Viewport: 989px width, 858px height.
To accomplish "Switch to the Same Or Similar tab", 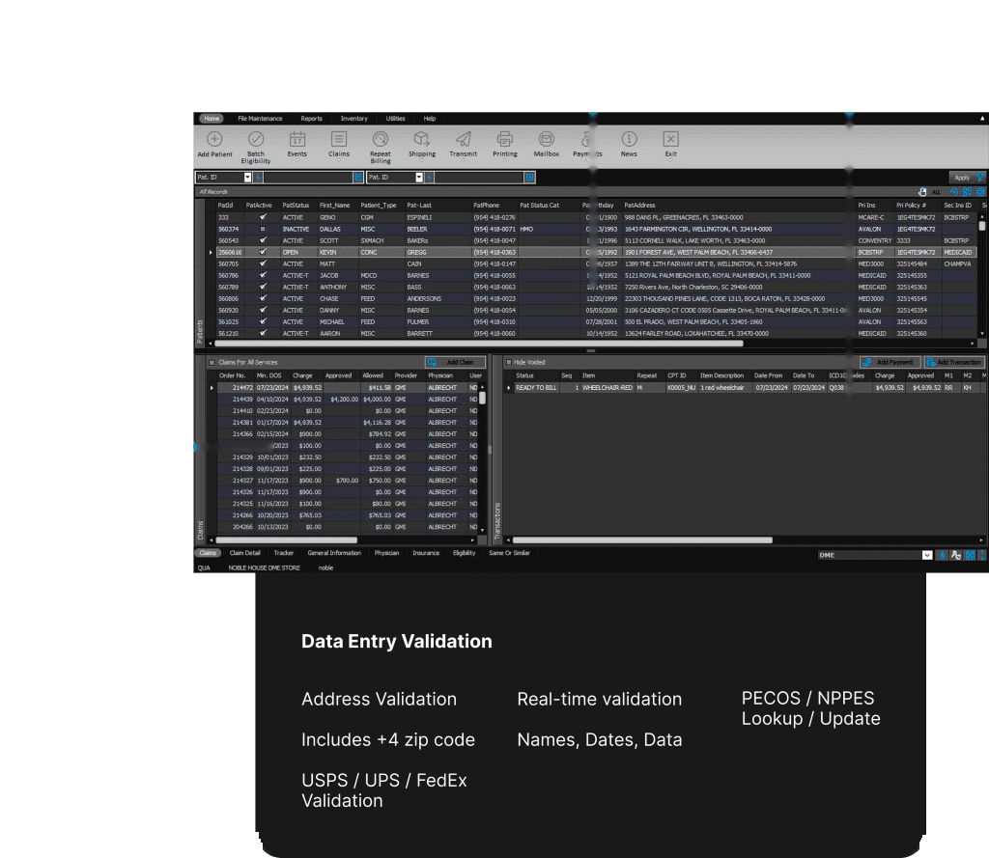I will tap(509, 553).
